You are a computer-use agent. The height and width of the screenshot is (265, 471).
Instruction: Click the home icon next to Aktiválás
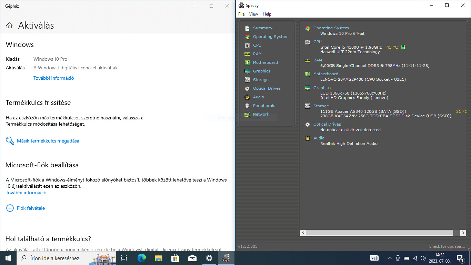(9, 26)
